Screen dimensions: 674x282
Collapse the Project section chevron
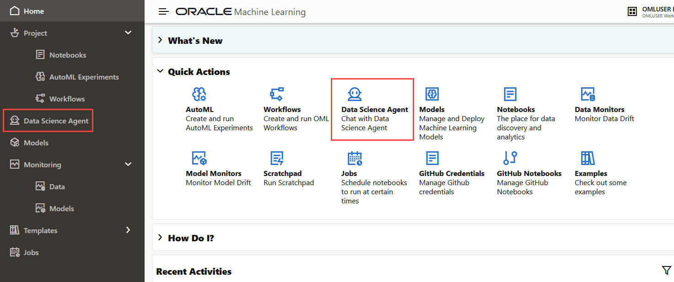pyautogui.click(x=128, y=32)
